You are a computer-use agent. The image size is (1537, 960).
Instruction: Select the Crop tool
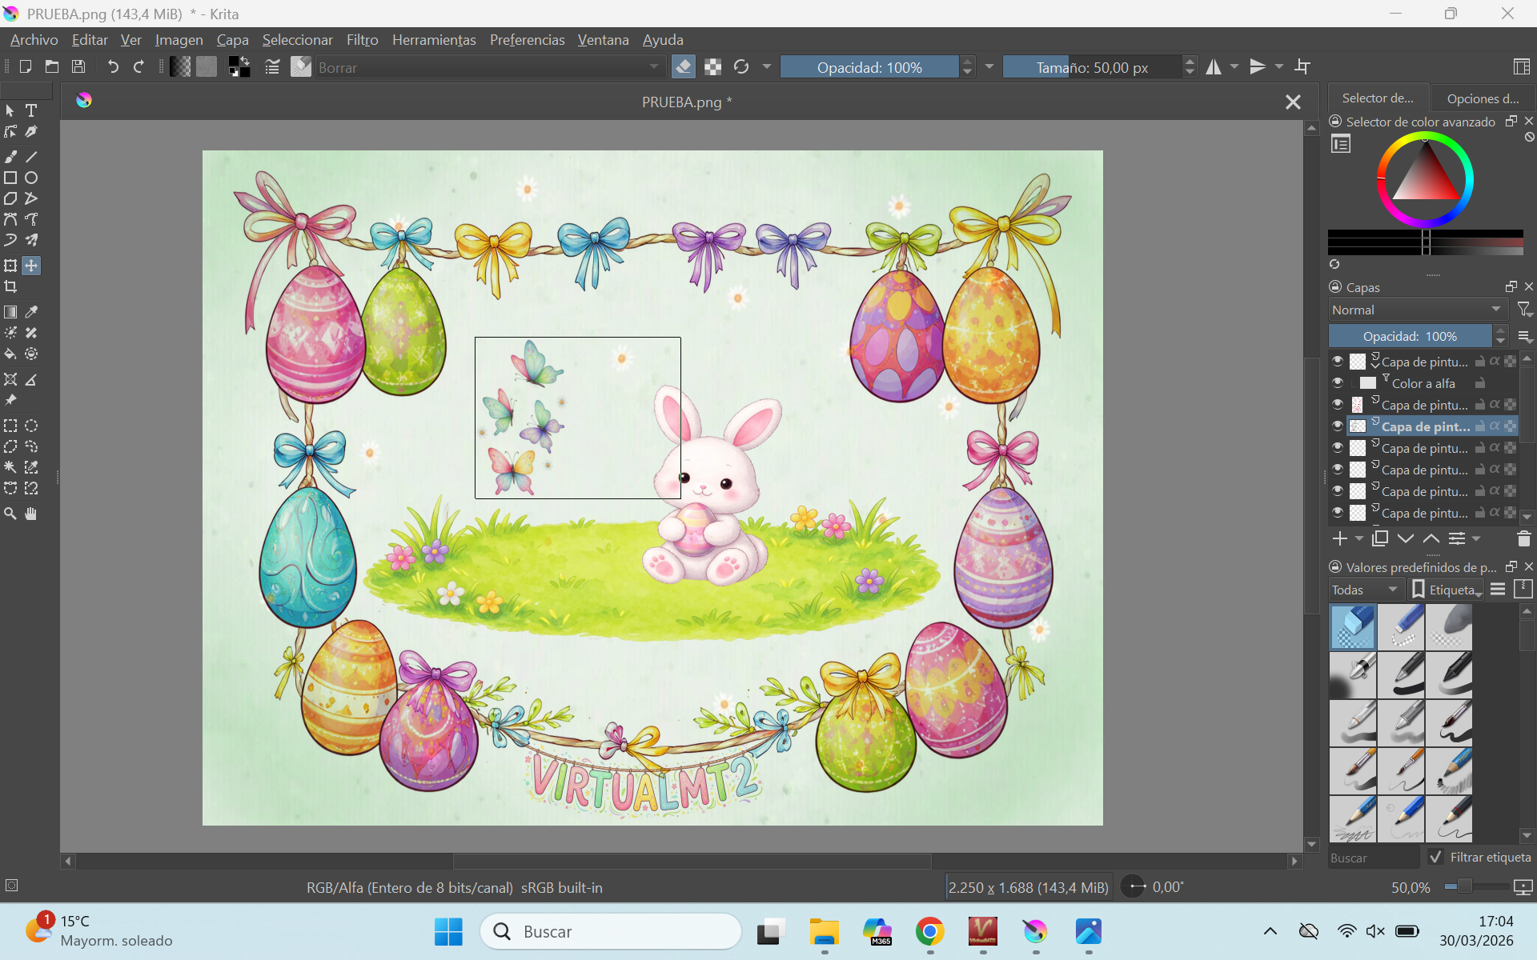pos(10,286)
